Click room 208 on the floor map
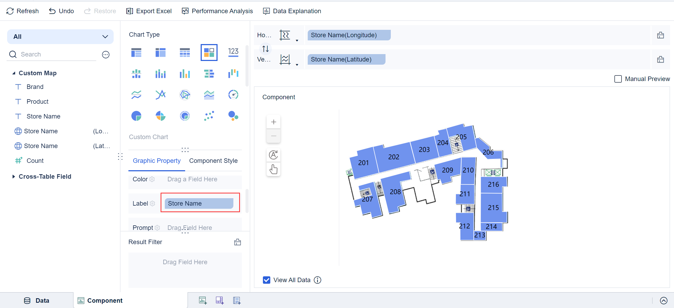The height and width of the screenshot is (308, 674). 395,192
